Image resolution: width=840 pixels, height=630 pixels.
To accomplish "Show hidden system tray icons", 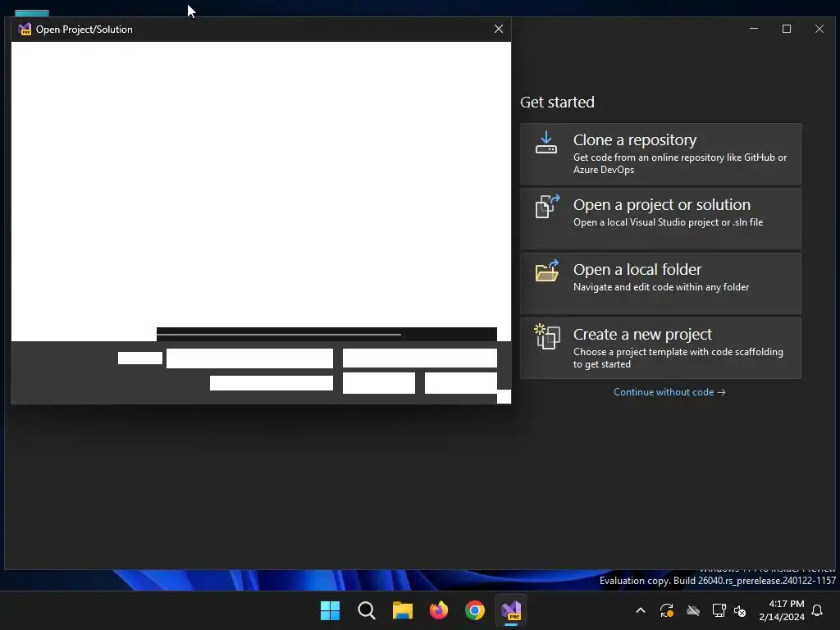I will click(x=641, y=610).
